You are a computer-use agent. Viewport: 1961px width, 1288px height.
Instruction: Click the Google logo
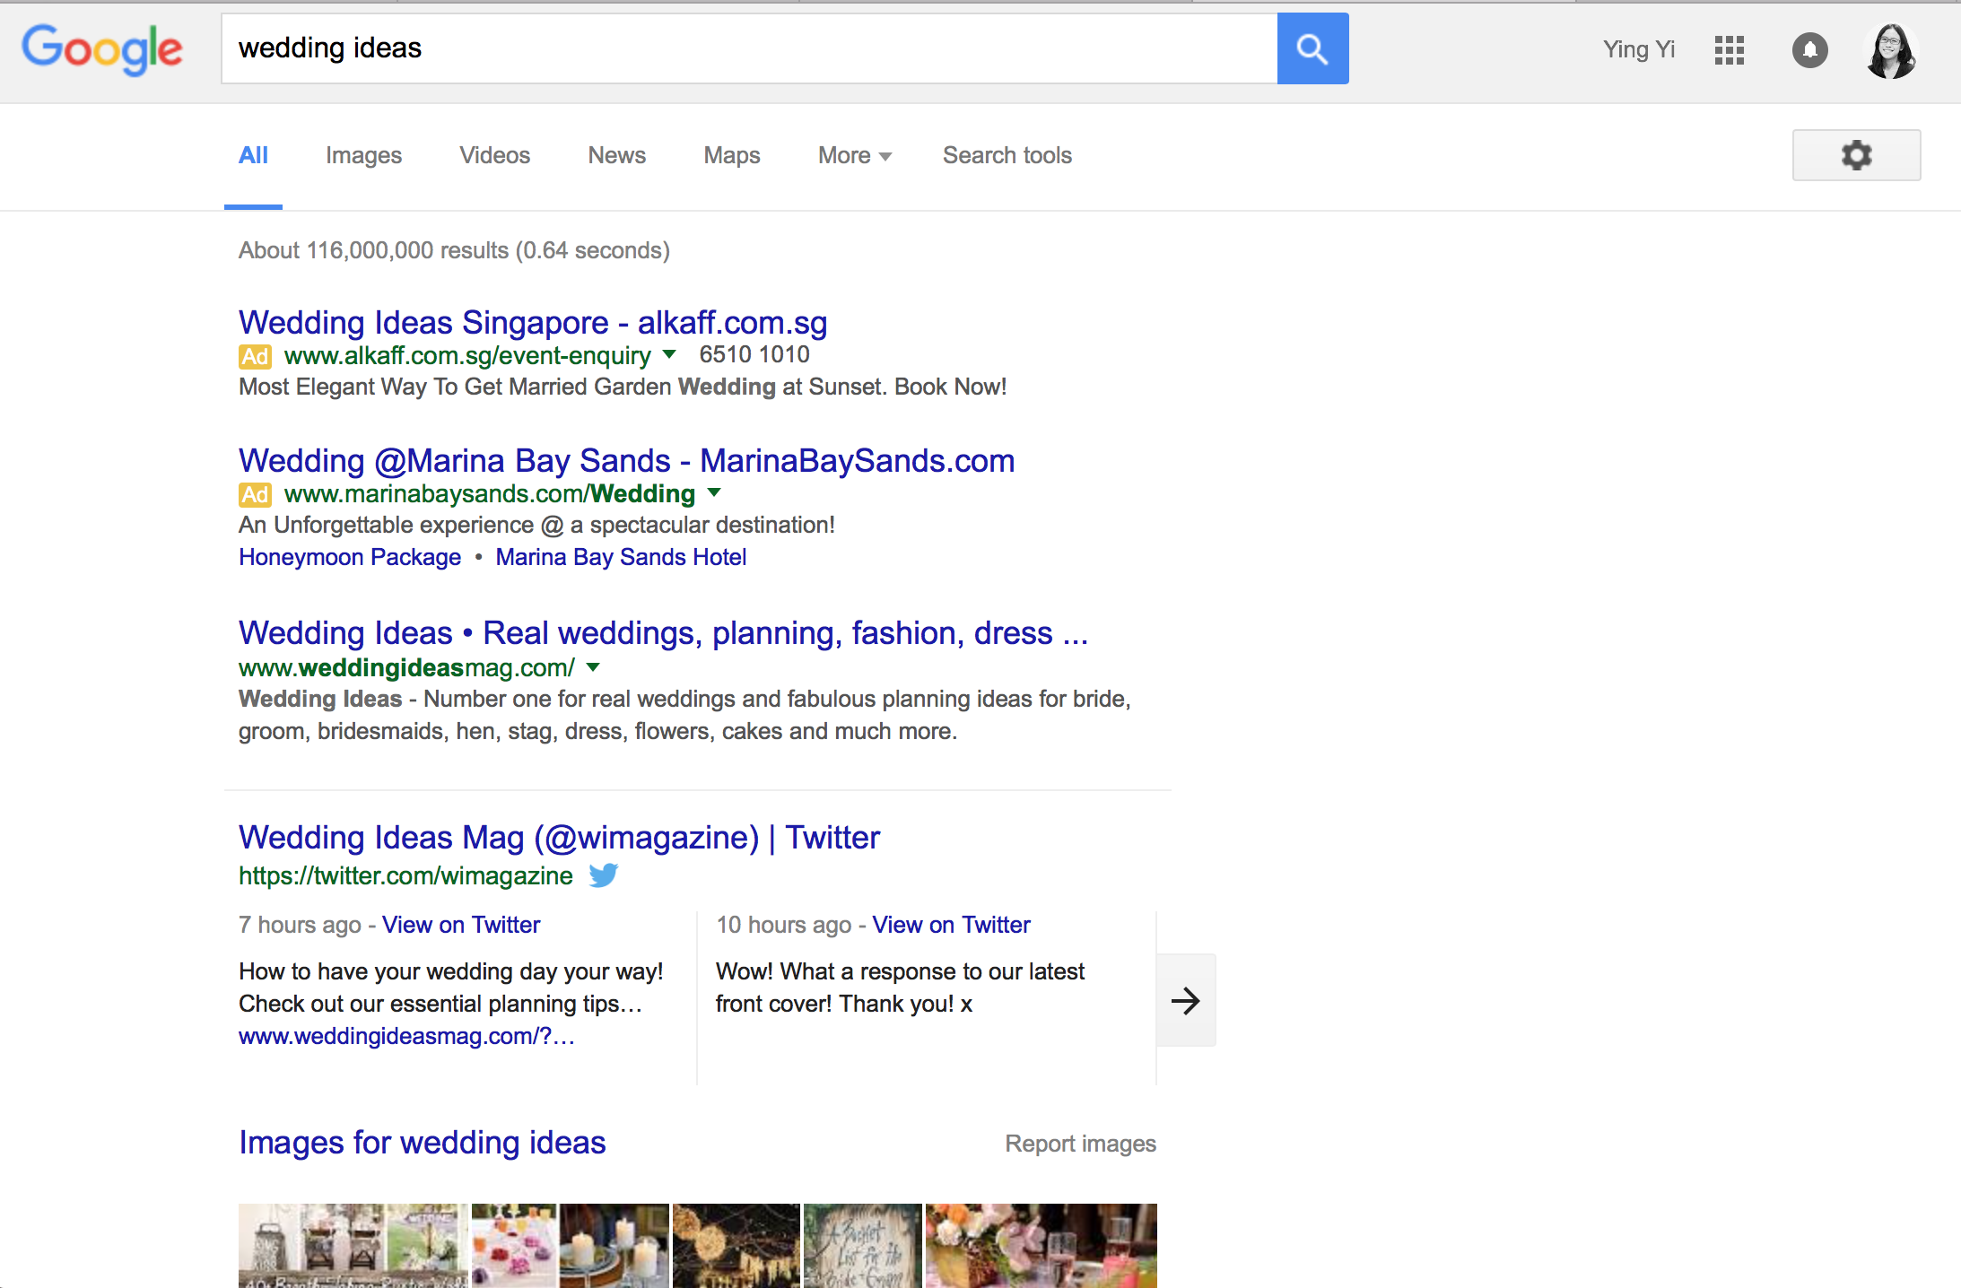click(102, 49)
